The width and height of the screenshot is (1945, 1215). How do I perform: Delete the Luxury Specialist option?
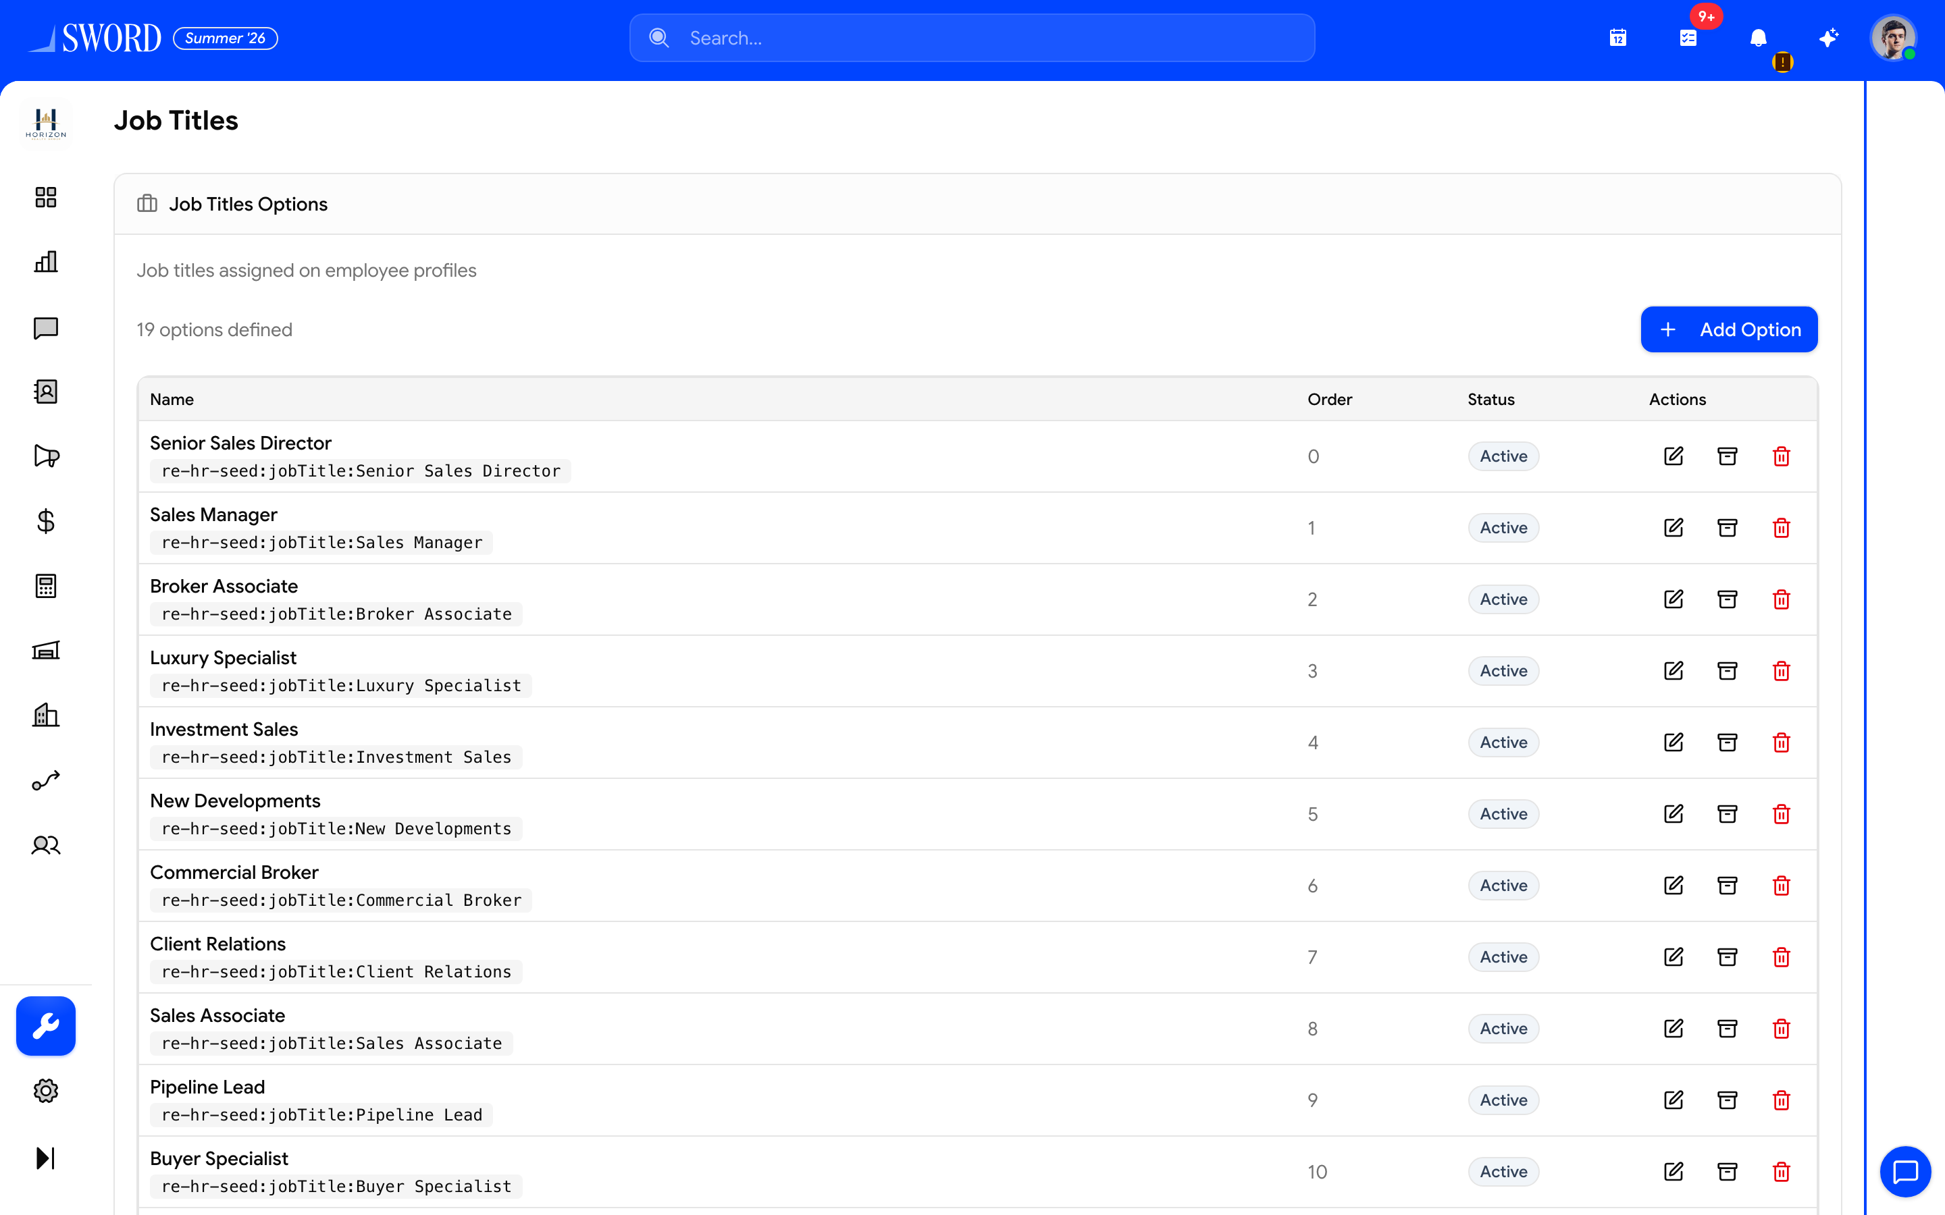(x=1781, y=671)
